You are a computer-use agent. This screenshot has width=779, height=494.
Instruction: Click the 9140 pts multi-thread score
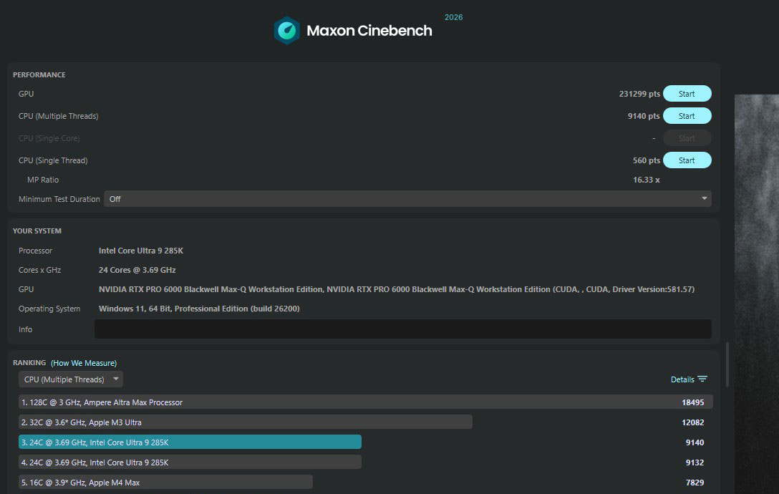tap(644, 116)
